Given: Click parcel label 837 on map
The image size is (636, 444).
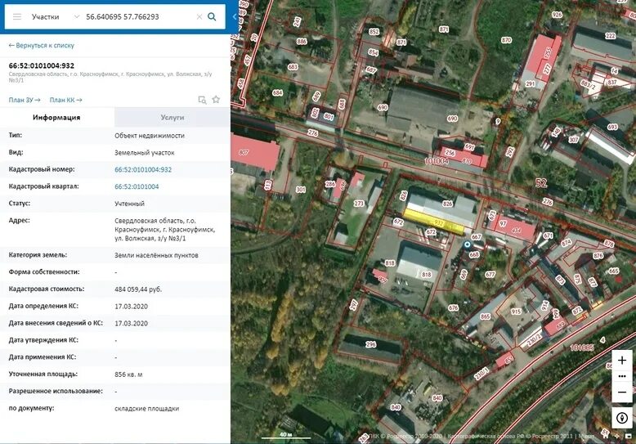Looking at the screenshot, I should pos(611,83).
